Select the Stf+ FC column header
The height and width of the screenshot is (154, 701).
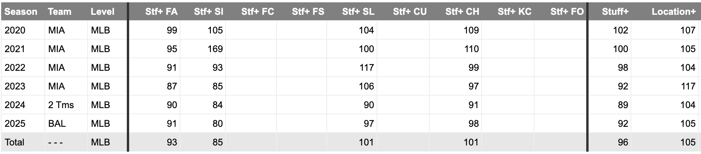click(258, 12)
